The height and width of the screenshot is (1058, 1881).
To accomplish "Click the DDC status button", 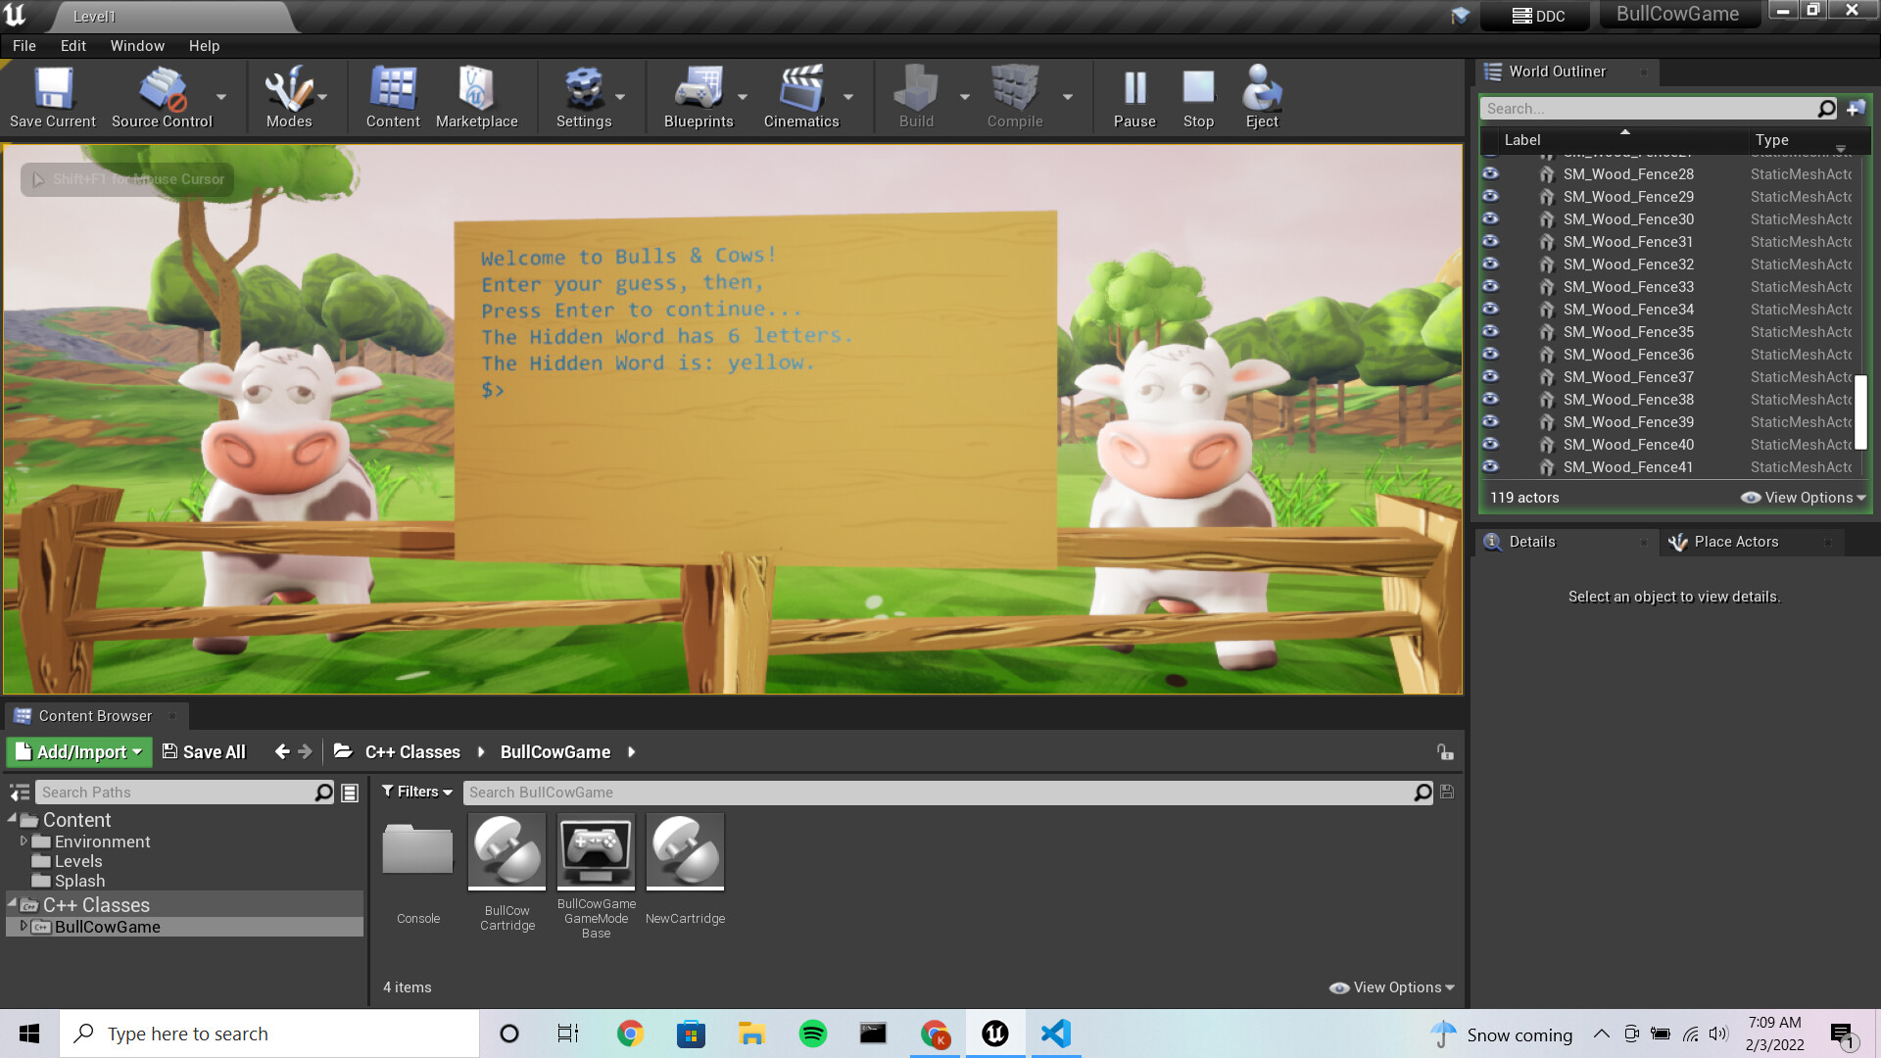I will point(1538,16).
